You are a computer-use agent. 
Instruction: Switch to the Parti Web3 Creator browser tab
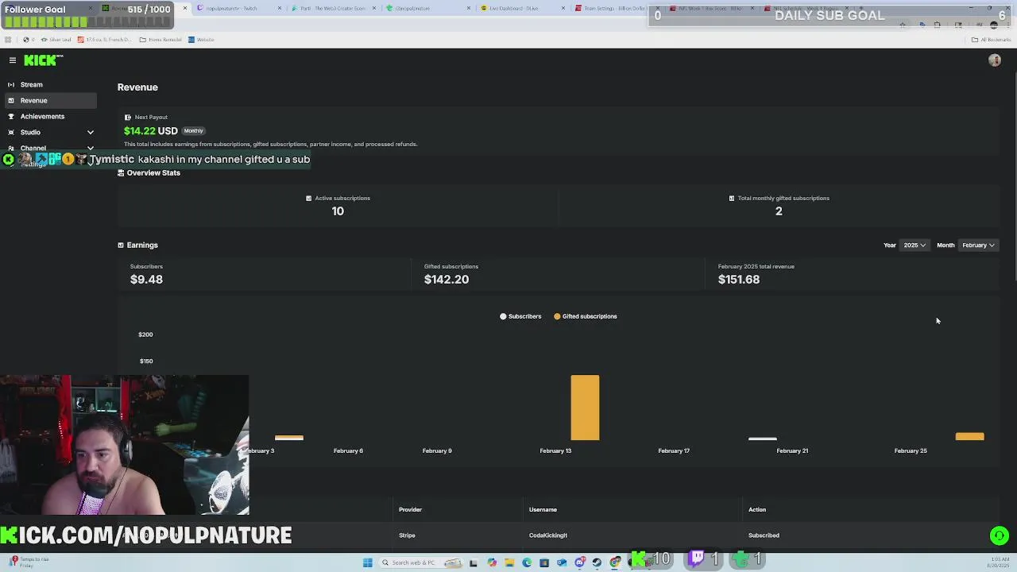pos(332,8)
